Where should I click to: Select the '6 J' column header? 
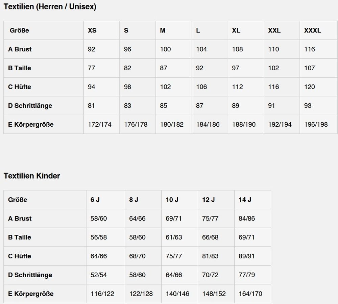95,200
